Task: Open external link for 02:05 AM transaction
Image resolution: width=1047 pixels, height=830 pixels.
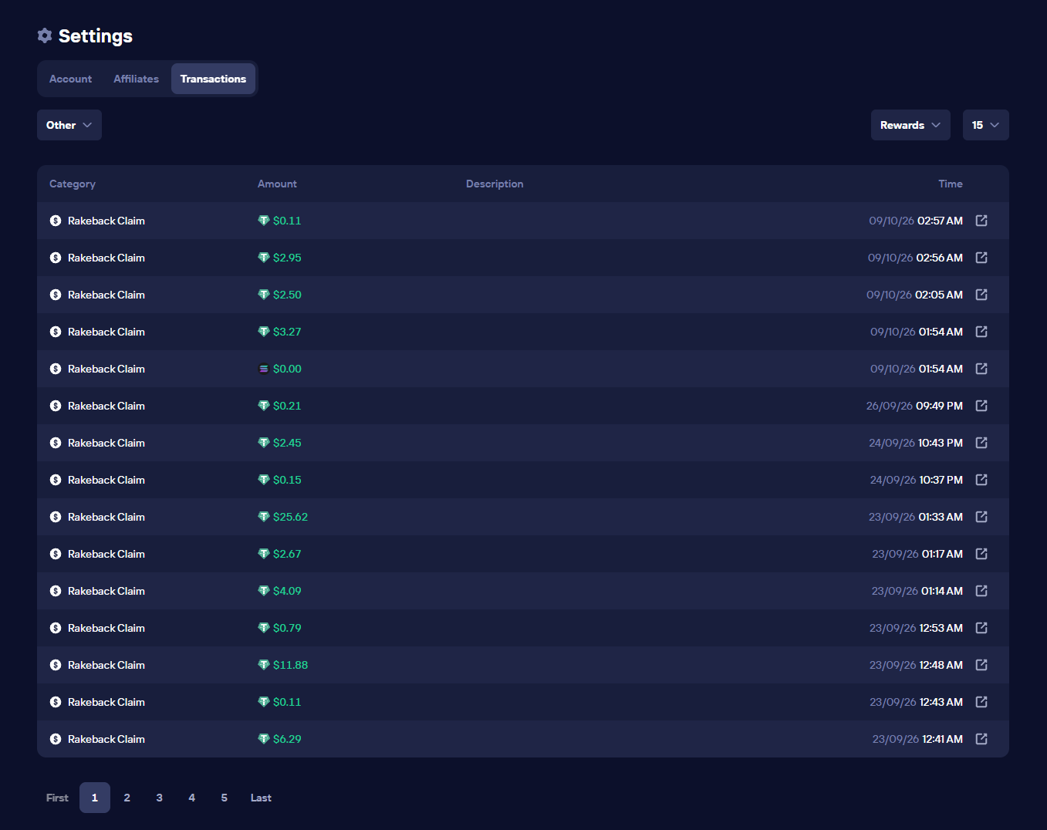Action: coord(981,295)
